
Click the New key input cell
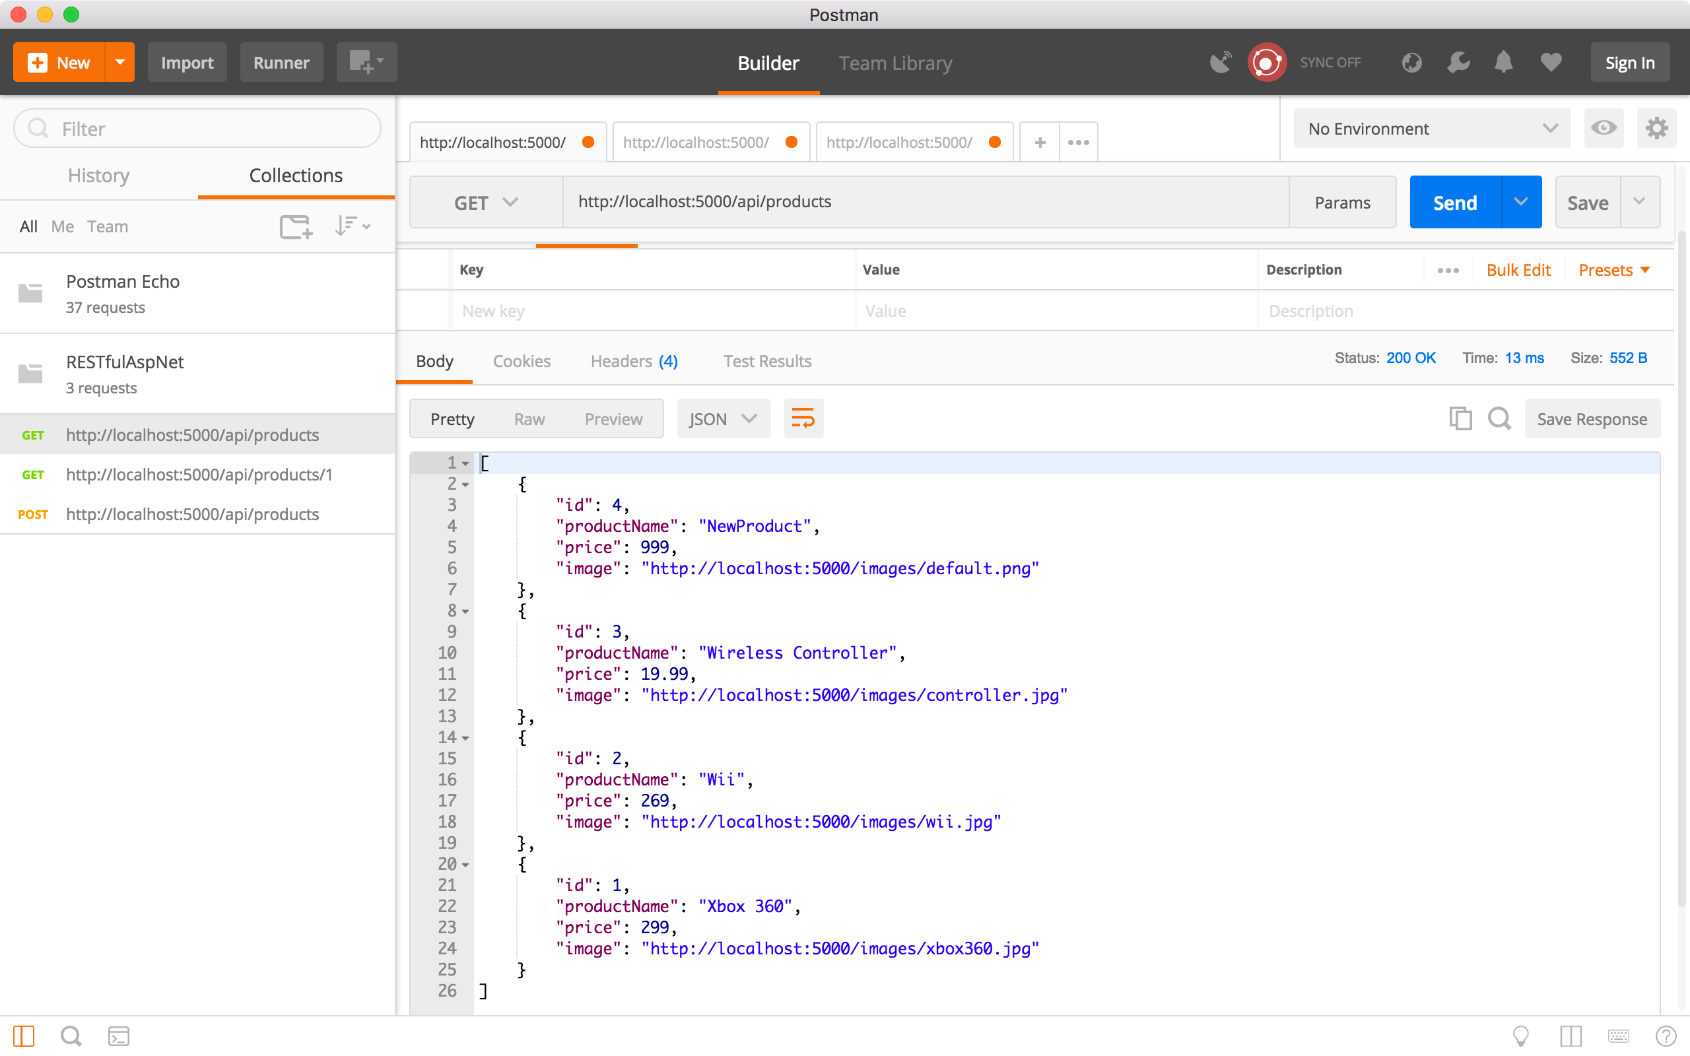pos(652,311)
